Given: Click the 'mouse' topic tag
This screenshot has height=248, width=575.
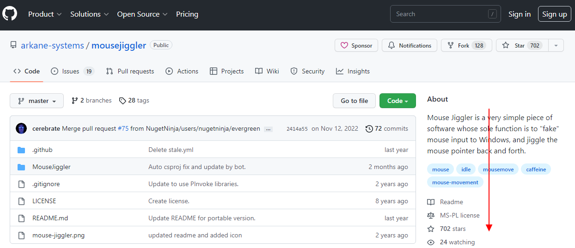Looking at the screenshot, I should [x=440, y=169].
